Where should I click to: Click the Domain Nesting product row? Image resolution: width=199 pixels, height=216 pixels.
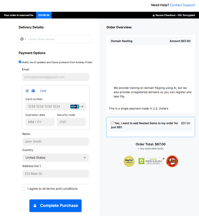click(x=151, y=41)
